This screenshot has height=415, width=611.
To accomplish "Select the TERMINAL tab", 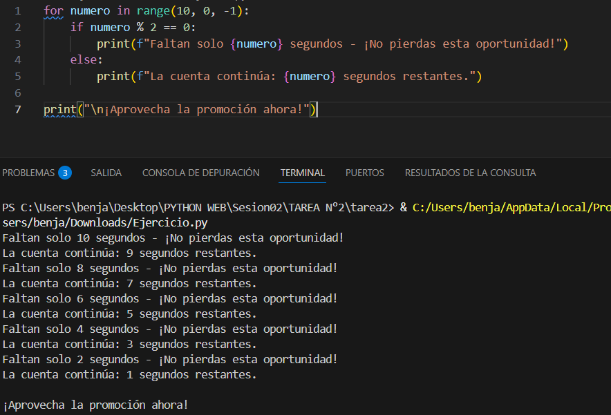I will tap(302, 173).
